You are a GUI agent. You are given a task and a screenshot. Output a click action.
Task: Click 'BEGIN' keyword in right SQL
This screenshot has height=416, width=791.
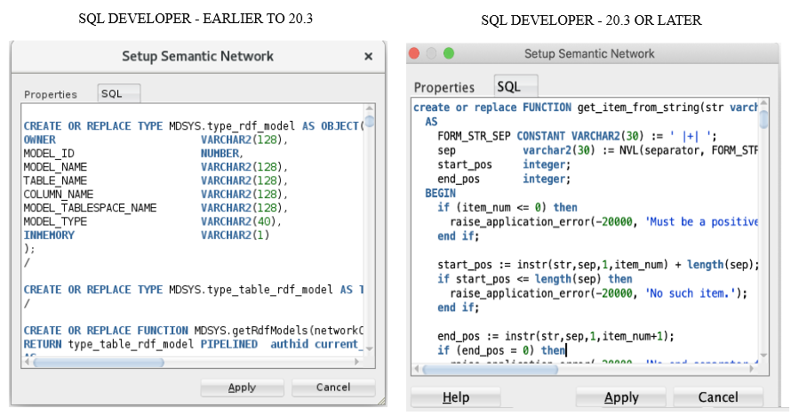pyautogui.click(x=441, y=193)
